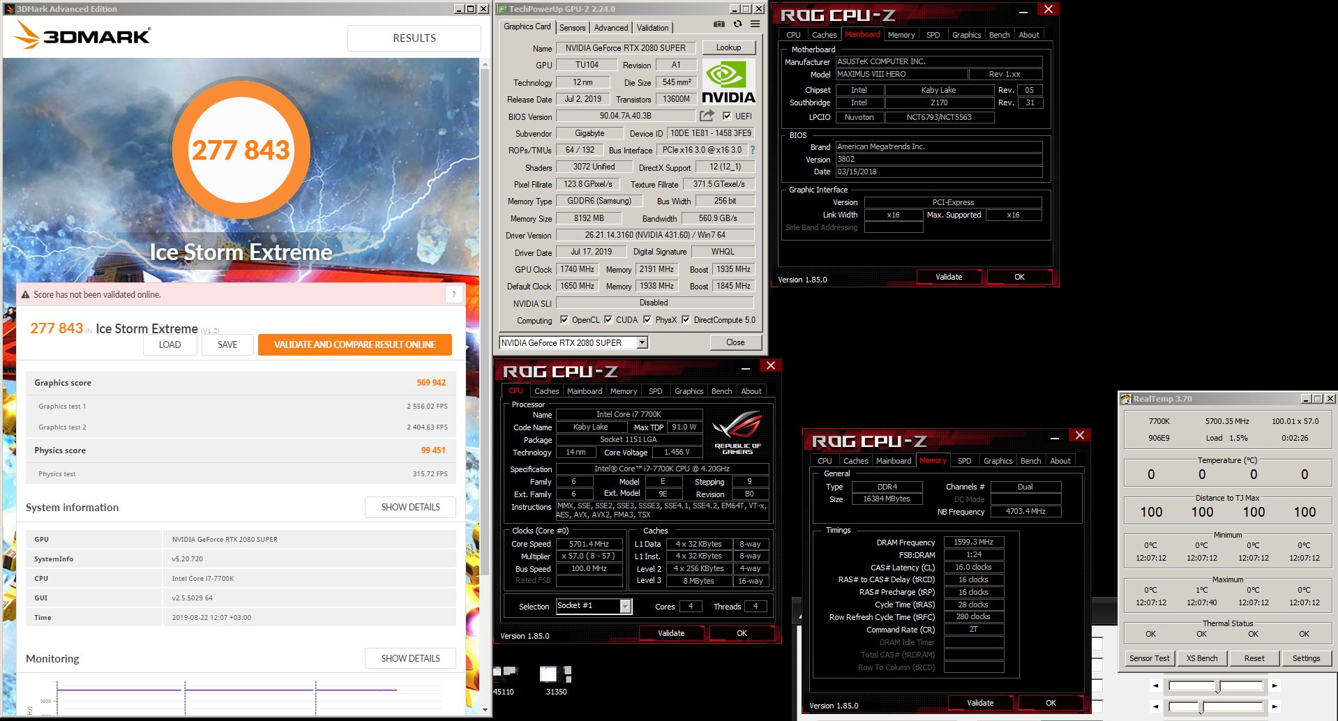Take a GPU-Z screenshot with camera icon
The height and width of the screenshot is (721, 1338).
click(x=719, y=24)
